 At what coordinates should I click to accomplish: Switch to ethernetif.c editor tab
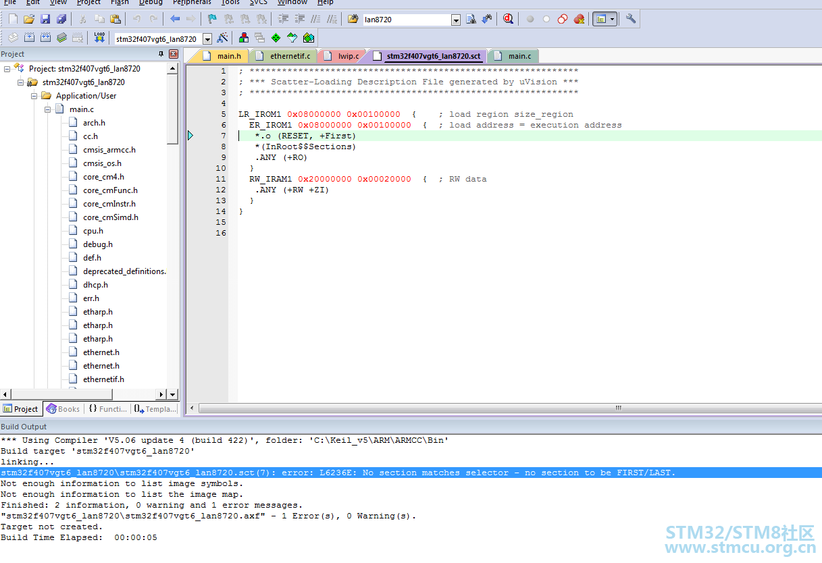283,56
